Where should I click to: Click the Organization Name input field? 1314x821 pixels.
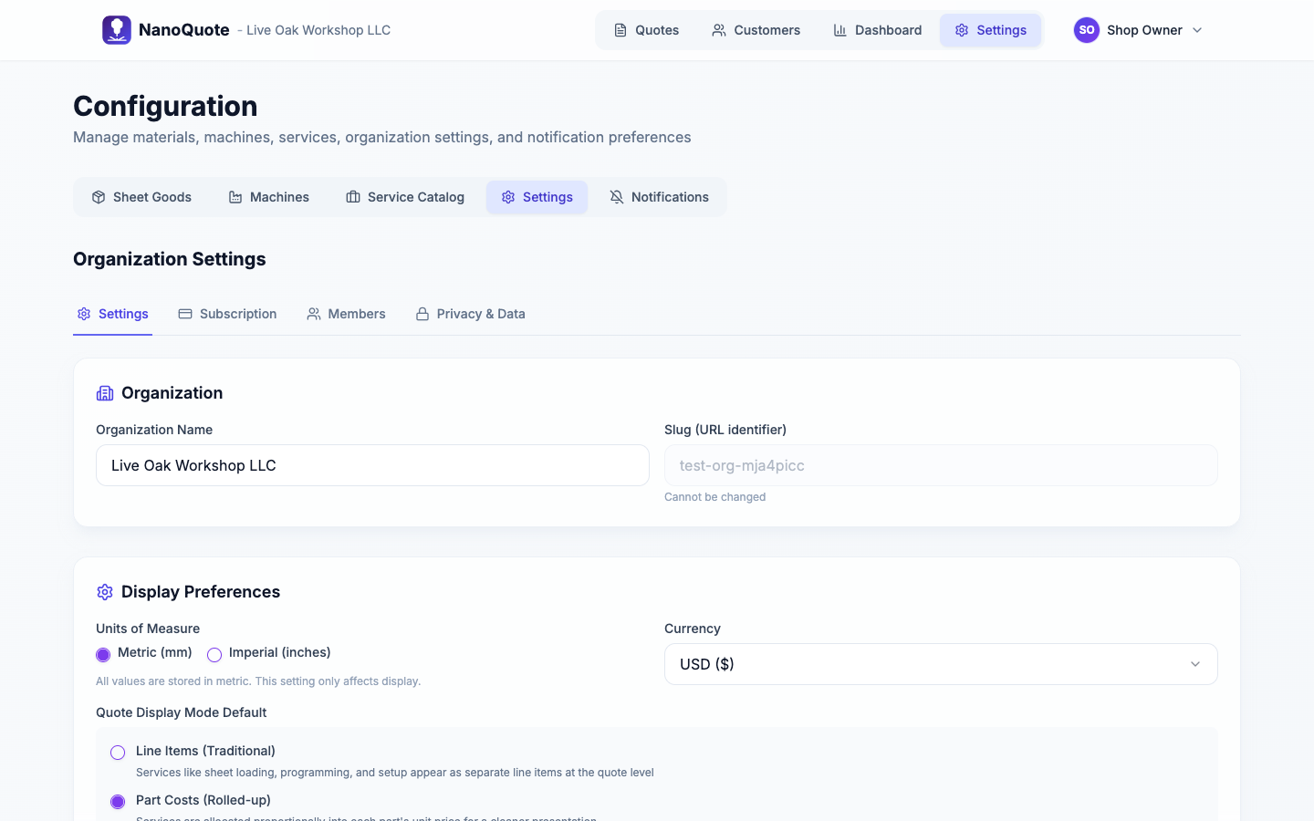point(372,465)
